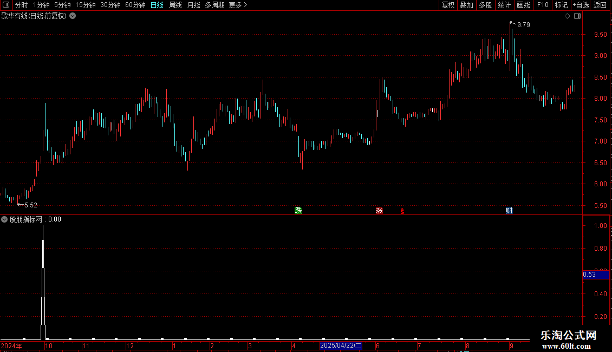This screenshot has width=612, height=352.
Task: Click the blue 财 financial report marker
Action: (509, 210)
